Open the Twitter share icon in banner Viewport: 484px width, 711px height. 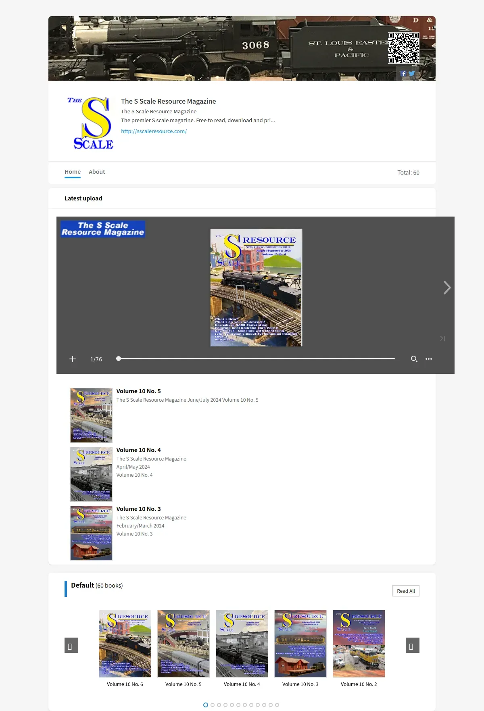click(x=411, y=73)
